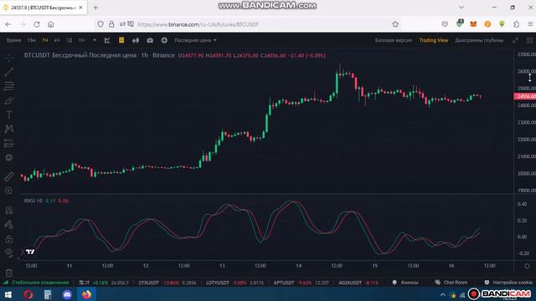
Task: Open the MetaMask fox extension
Action: 473,24
